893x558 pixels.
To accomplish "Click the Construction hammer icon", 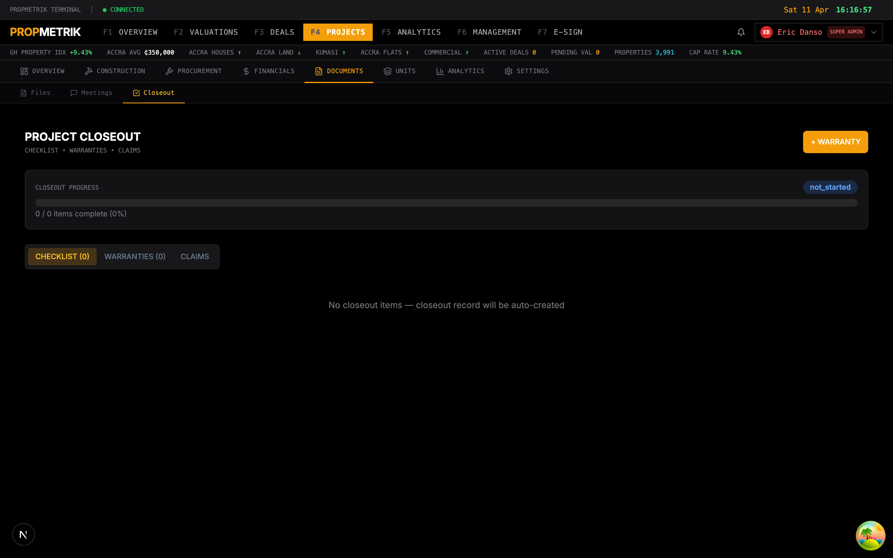I will [89, 71].
